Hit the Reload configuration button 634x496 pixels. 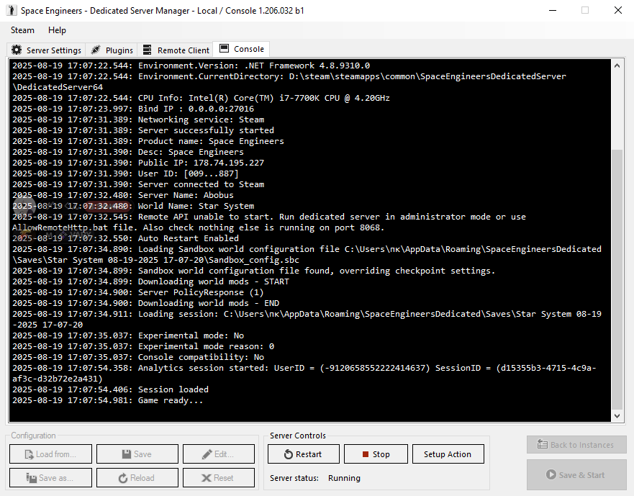tap(137, 478)
